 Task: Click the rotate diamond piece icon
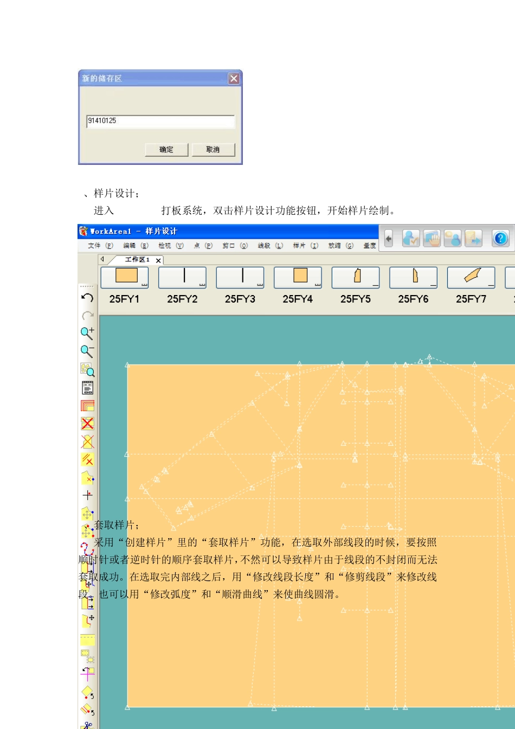88,693
